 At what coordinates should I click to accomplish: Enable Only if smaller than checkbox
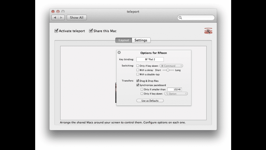click(142, 89)
